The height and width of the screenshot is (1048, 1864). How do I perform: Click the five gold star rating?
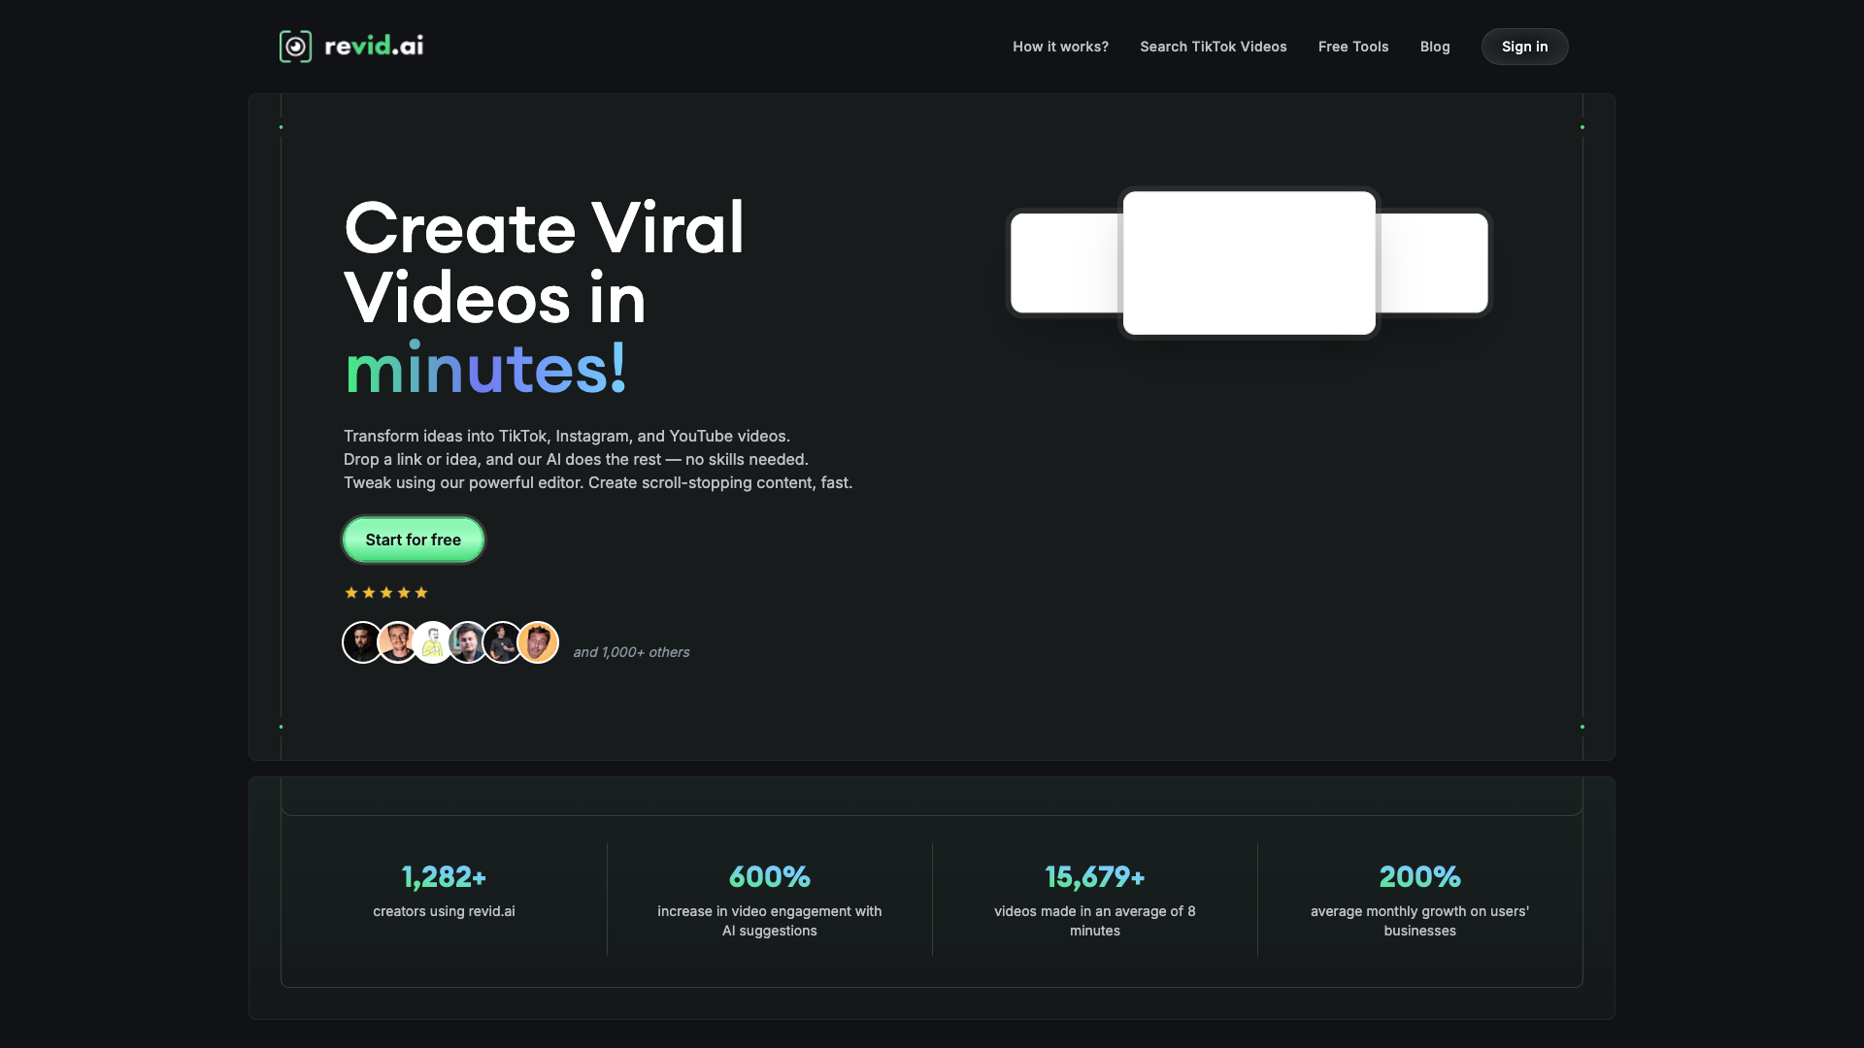pos(386,593)
